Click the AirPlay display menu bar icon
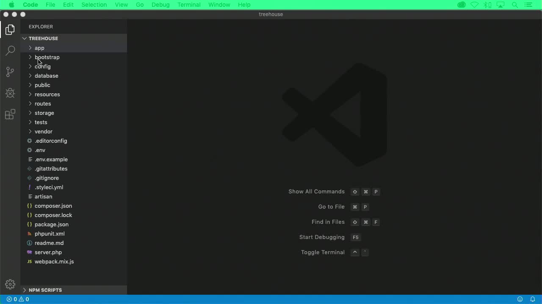The height and width of the screenshot is (304, 542). pos(501,5)
